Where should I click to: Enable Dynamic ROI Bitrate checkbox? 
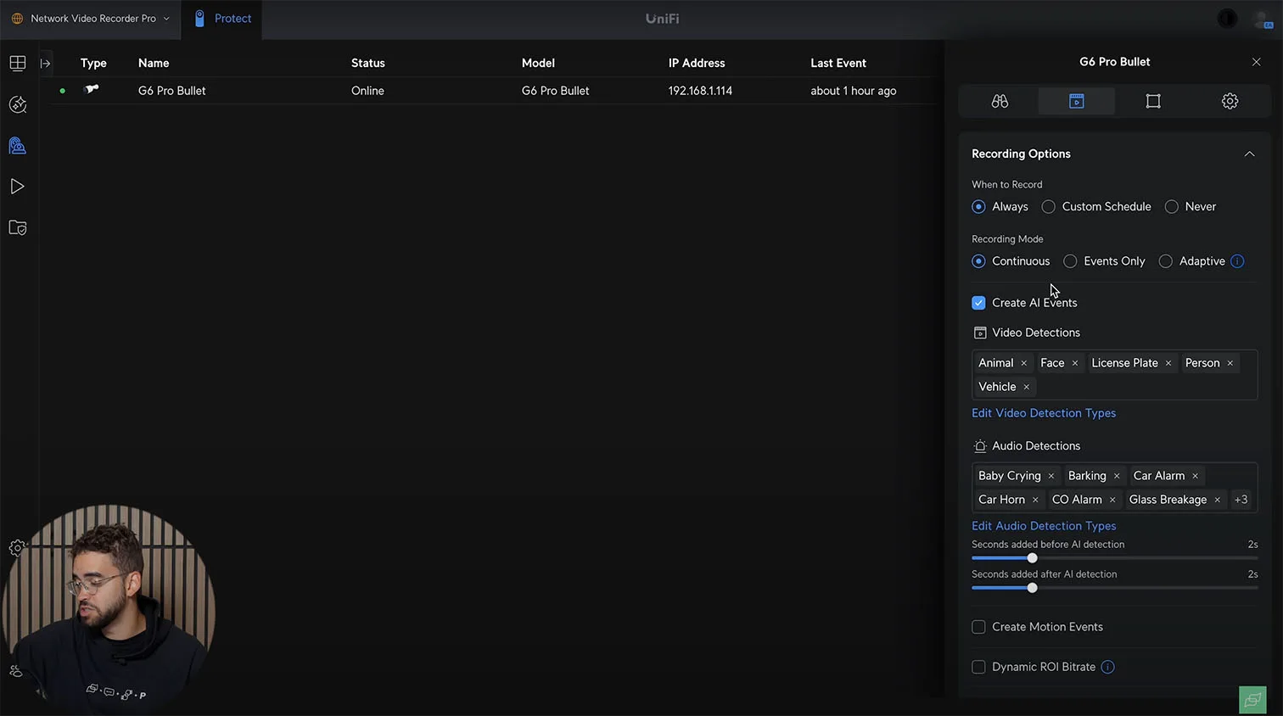978,667
